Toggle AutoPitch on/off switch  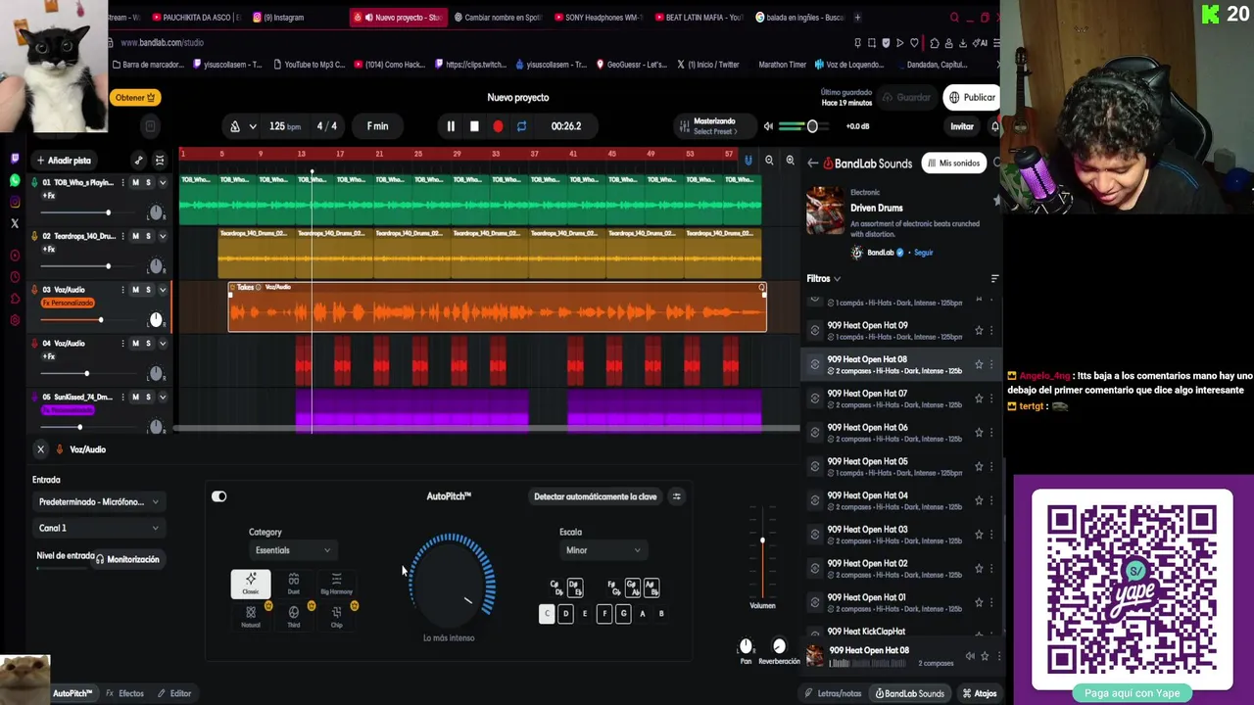(219, 496)
